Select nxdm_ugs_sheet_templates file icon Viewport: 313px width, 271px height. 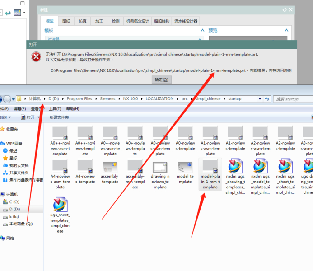tap(285, 166)
